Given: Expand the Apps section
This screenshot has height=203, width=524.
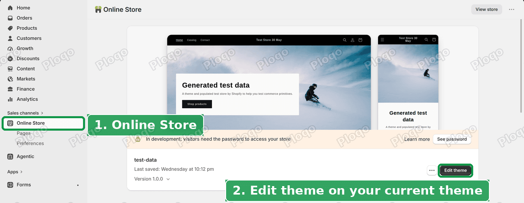Looking at the screenshot, I should coord(15,172).
